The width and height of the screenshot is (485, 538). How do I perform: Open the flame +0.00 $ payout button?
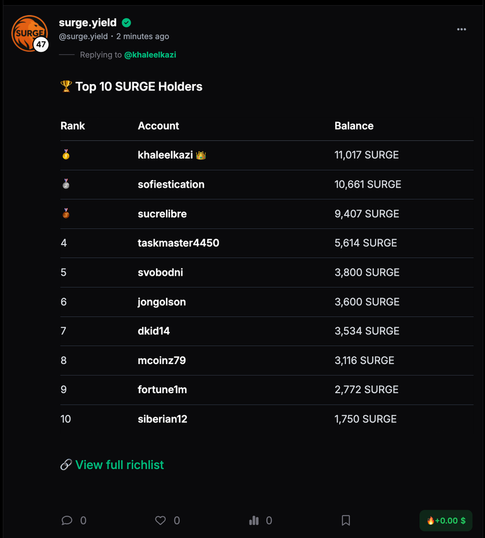click(x=446, y=520)
